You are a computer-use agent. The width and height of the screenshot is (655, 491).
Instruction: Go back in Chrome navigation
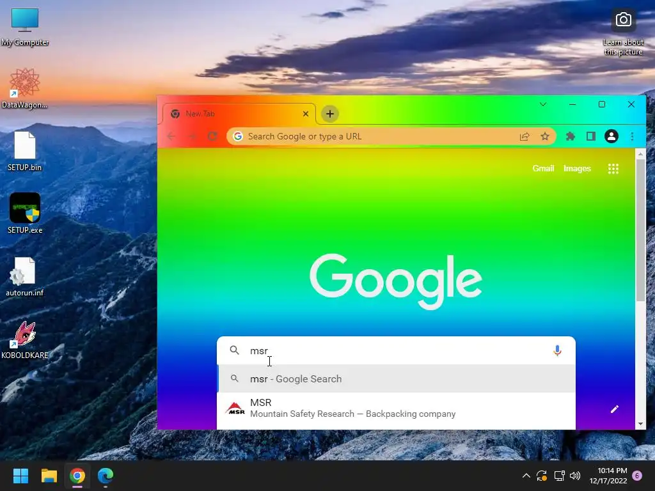171,136
